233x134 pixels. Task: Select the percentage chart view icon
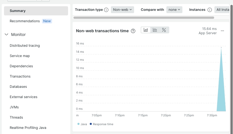[x=164, y=30]
